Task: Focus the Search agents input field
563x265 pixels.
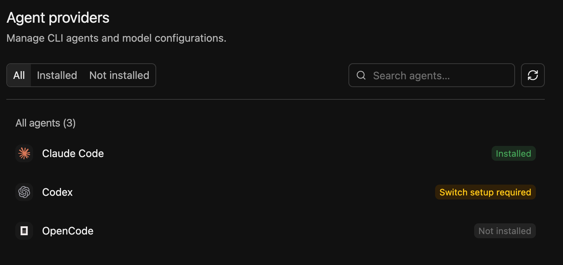Action: pos(431,75)
